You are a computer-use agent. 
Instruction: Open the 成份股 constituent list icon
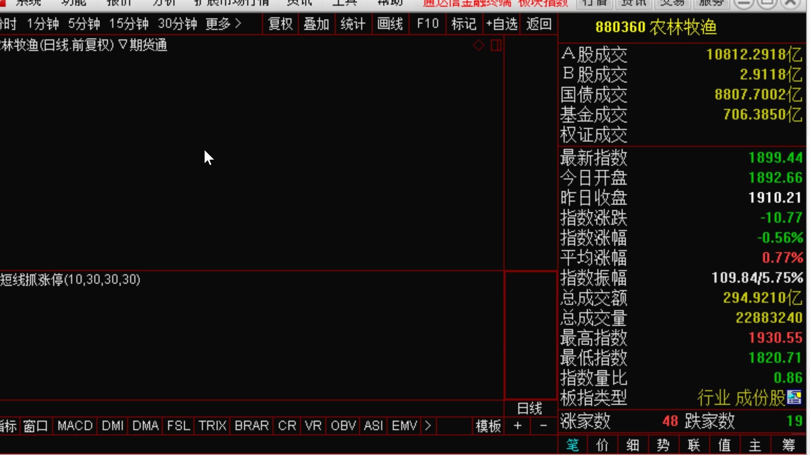794,397
